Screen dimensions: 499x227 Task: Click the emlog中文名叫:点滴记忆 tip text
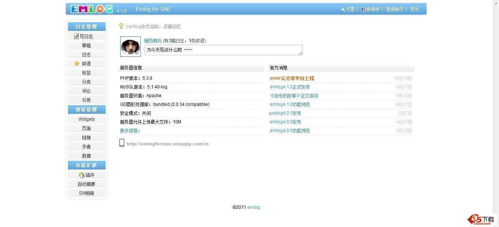(153, 27)
